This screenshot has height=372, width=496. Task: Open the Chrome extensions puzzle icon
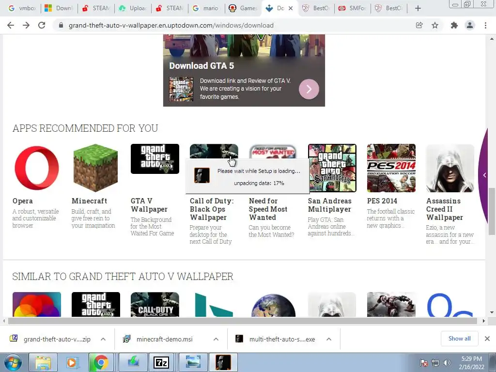click(454, 25)
